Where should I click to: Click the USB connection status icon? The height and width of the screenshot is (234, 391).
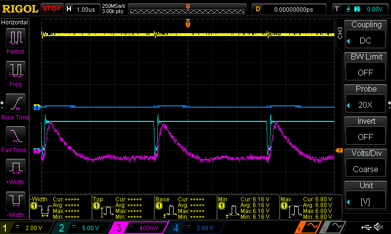(366, 227)
